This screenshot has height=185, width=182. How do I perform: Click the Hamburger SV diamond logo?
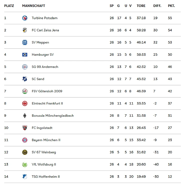point(25,55)
